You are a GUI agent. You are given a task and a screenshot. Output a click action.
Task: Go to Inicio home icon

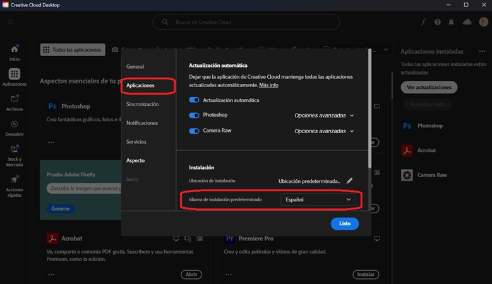15,49
